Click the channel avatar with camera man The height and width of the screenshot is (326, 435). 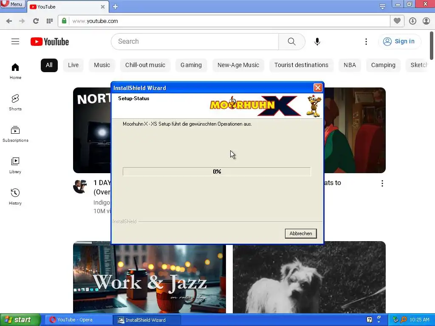click(x=80, y=186)
